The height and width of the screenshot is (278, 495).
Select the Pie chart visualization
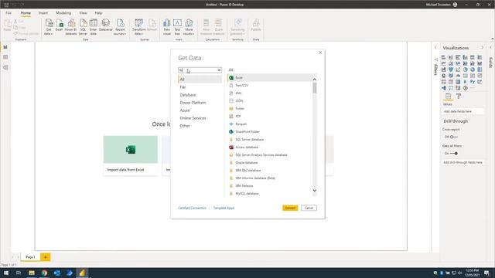[x=466, y=69]
